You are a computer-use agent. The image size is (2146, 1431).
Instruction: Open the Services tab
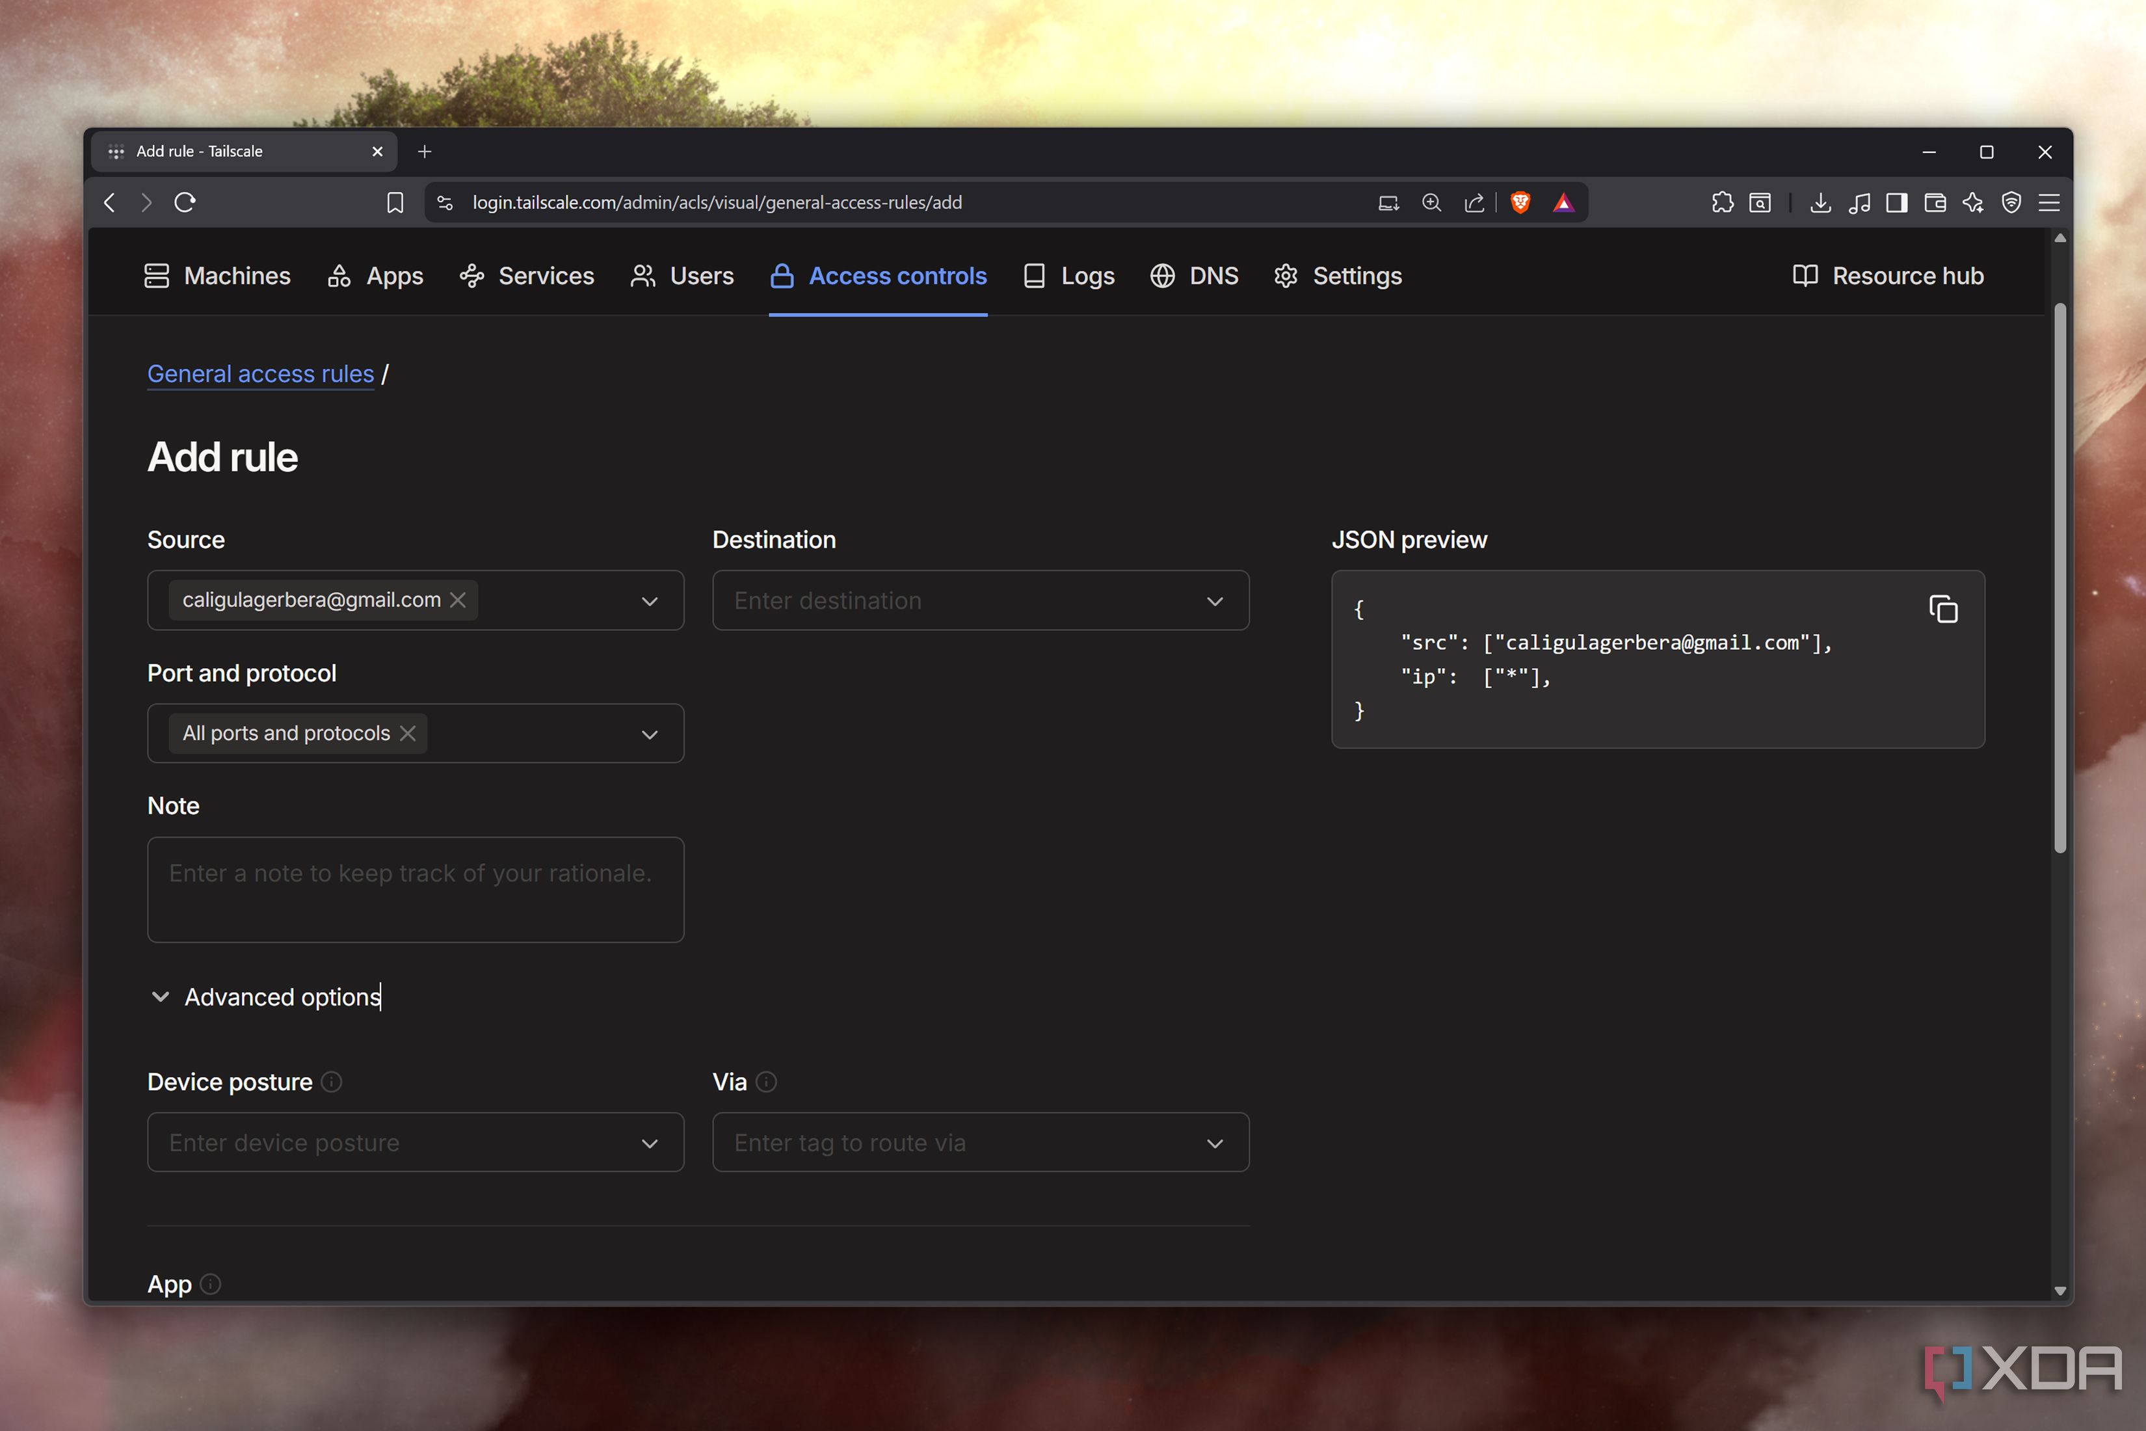[x=527, y=276]
